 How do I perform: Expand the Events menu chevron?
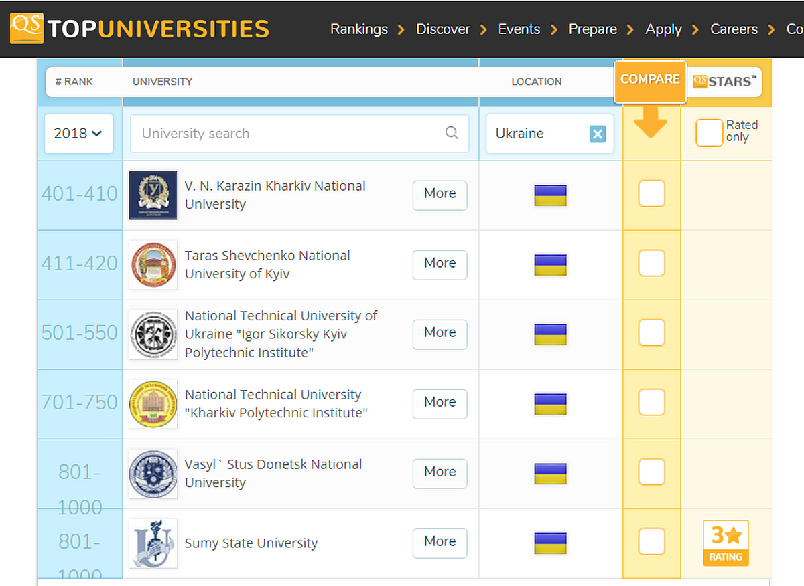click(553, 29)
